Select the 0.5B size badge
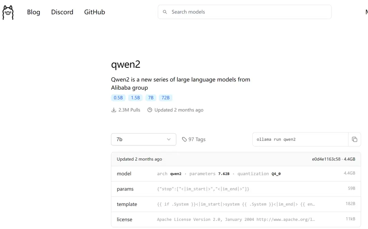Viewport: 368px width, 229px height. (118, 98)
